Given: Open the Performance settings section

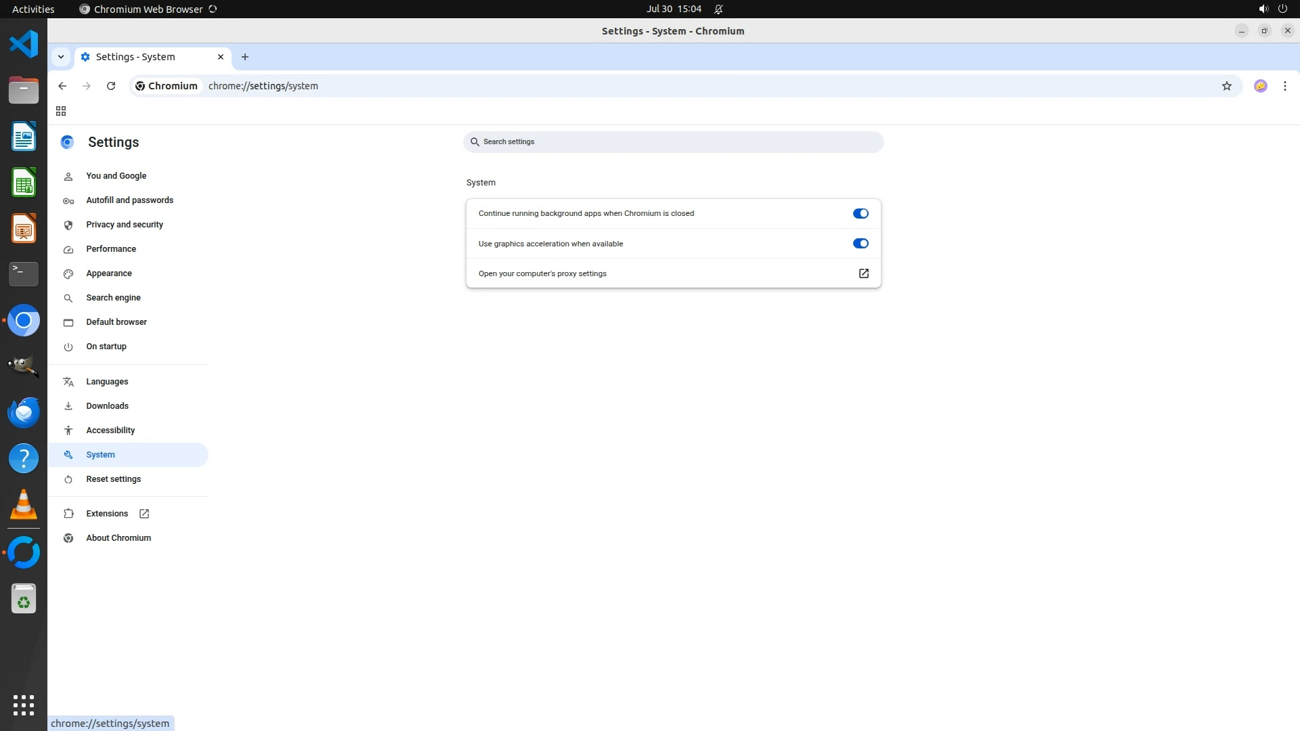Looking at the screenshot, I should click(111, 249).
